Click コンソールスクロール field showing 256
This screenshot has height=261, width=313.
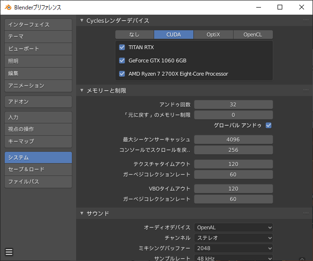pyautogui.click(x=234, y=150)
